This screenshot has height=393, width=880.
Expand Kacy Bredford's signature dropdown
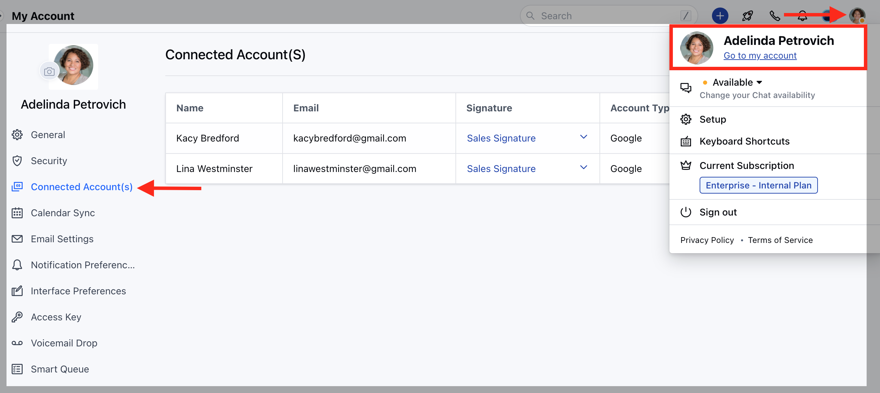[x=583, y=137]
